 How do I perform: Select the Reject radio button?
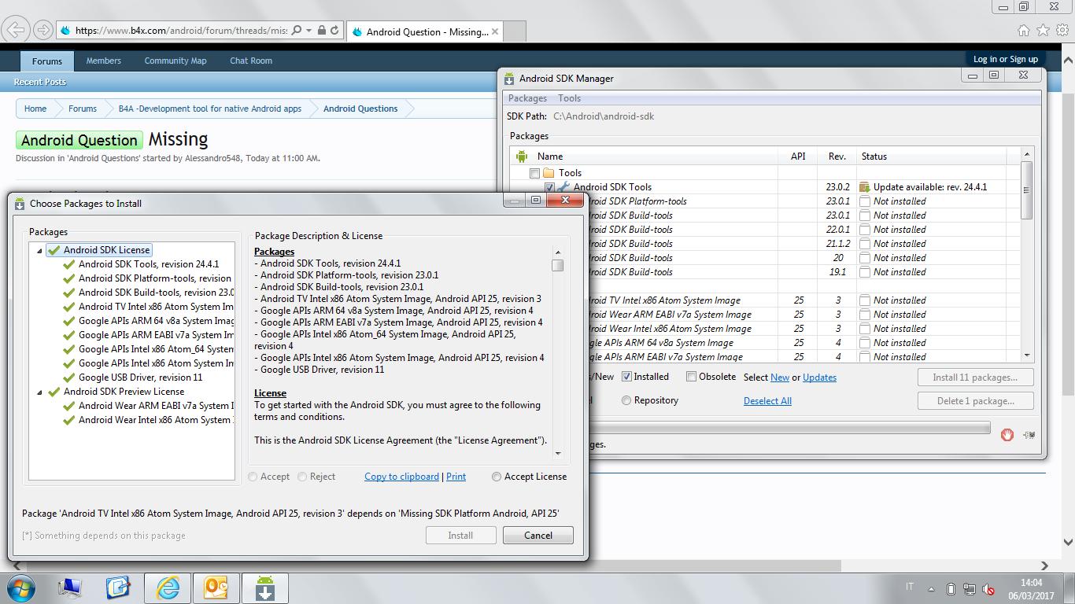click(303, 477)
